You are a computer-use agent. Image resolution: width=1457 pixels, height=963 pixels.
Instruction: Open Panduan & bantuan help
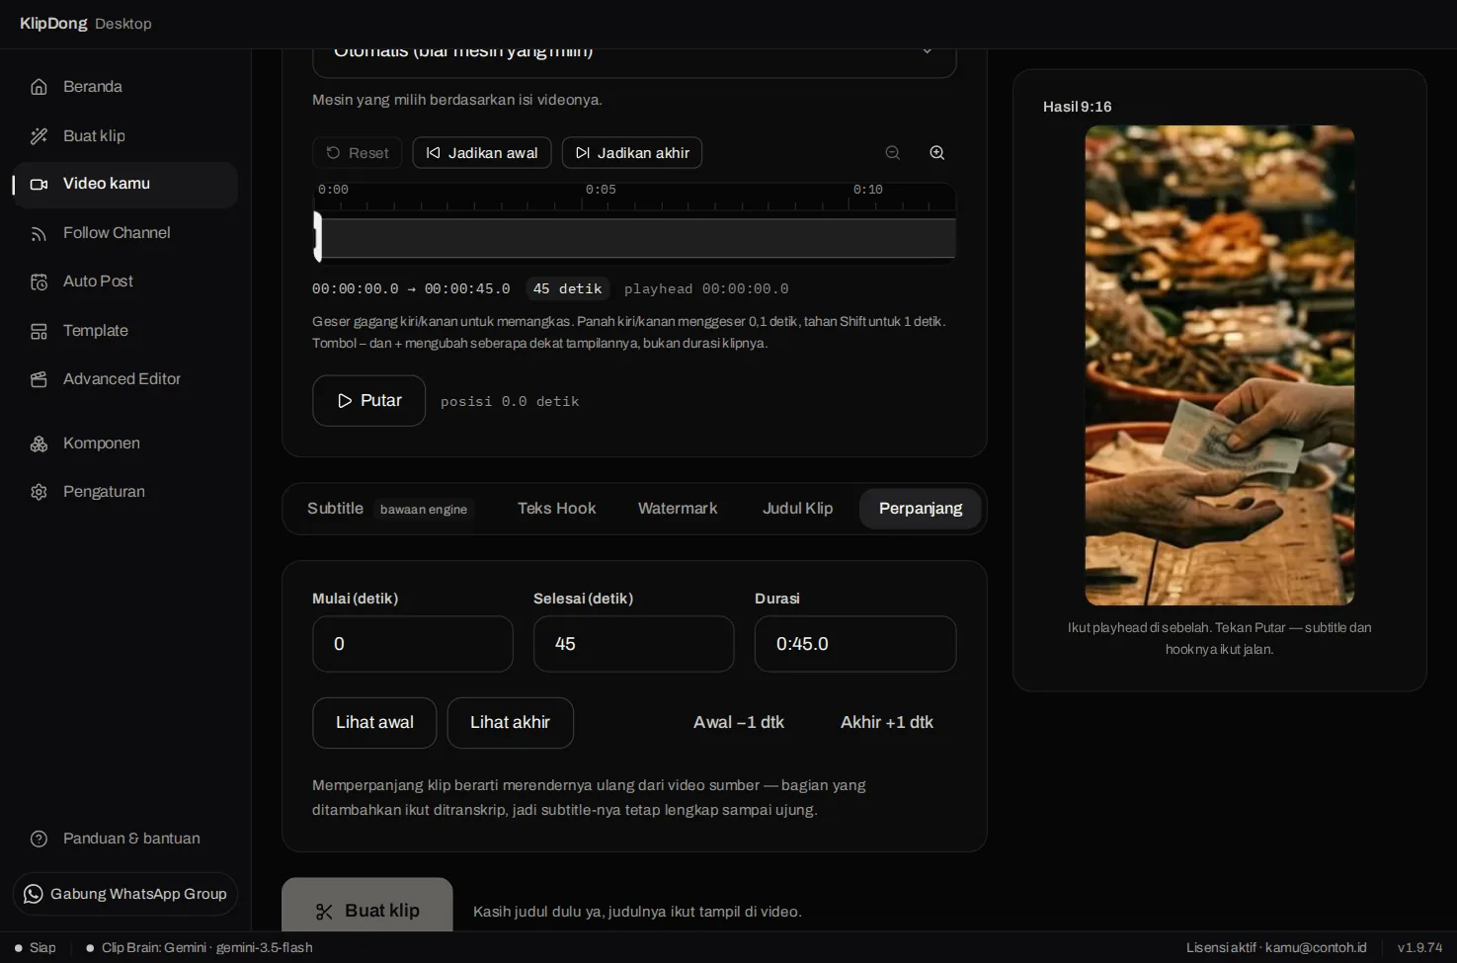[x=125, y=839]
